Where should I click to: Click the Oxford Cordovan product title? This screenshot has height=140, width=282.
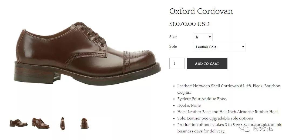pyautogui.click(x=201, y=11)
